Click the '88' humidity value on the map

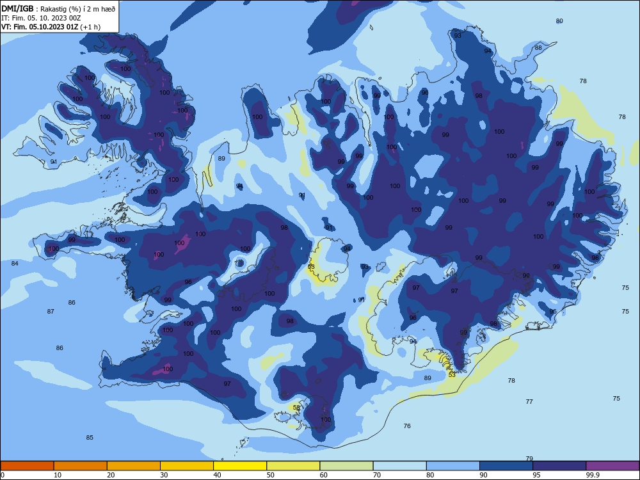pos(538,48)
